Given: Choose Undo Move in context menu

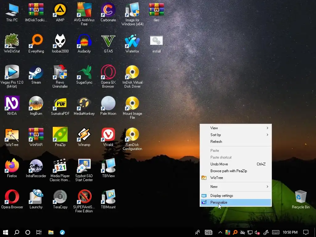Looking at the screenshot, I should coord(235,164).
